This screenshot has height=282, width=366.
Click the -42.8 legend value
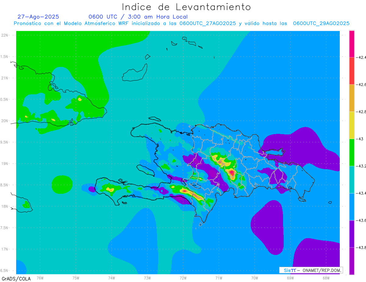(361, 112)
